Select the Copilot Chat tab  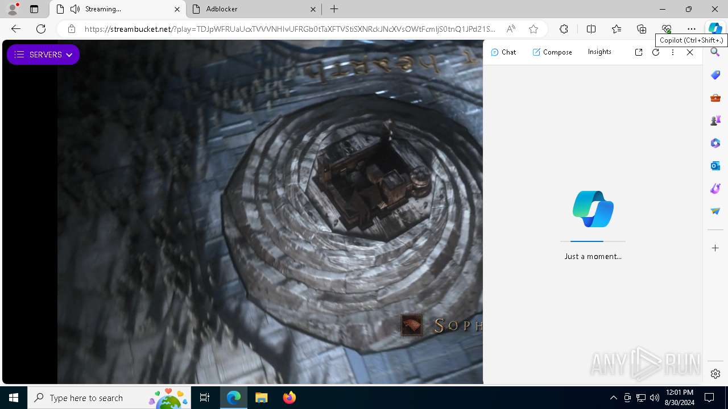[x=503, y=52]
